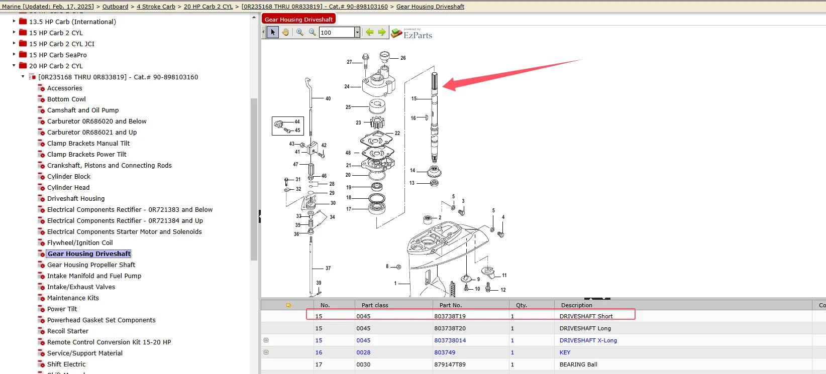Click the catalog icon beside 0R235168 THRU 0R833819
The height and width of the screenshot is (374, 826).
(x=32, y=76)
